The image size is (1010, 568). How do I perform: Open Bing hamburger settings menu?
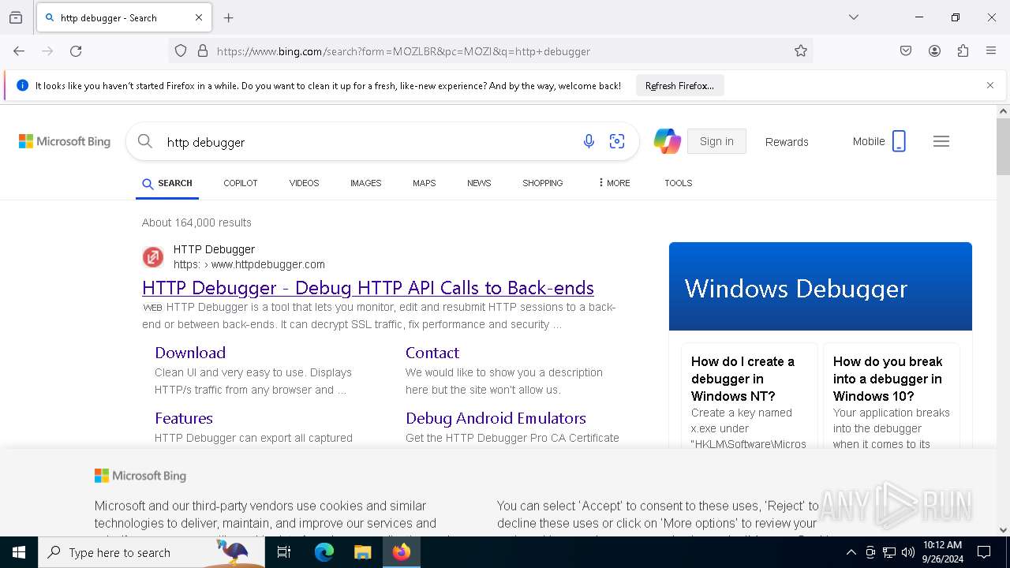point(941,141)
